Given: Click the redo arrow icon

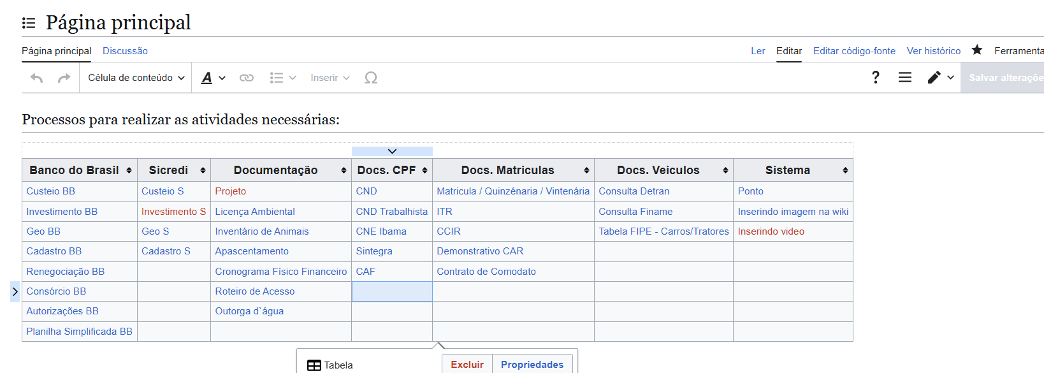Looking at the screenshot, I should pos(64,78).
